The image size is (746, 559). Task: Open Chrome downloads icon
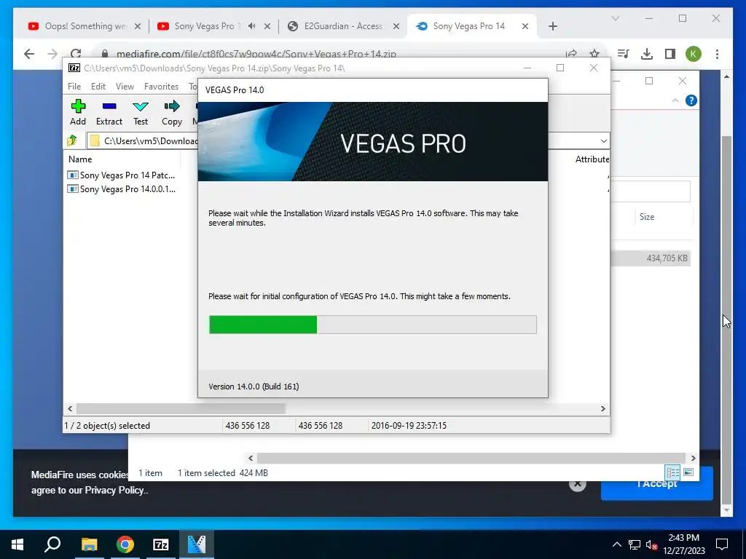click(x=647, y=54)
